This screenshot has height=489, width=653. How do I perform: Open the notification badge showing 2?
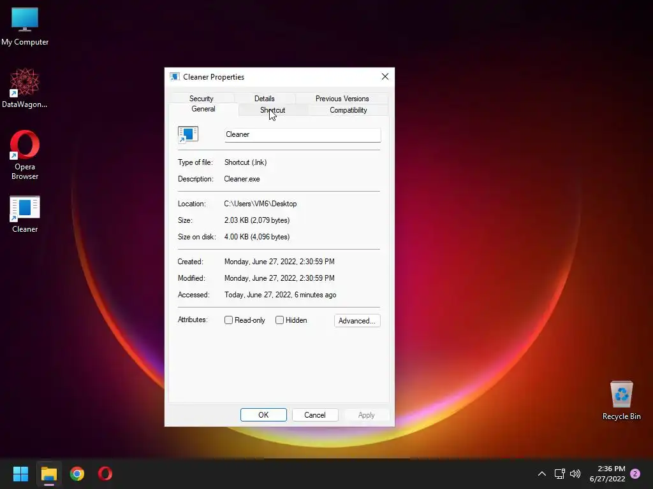point(635,474)
